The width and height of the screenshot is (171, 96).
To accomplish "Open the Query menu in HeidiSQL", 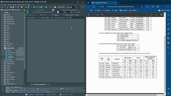I will click(x=15, y=5).
